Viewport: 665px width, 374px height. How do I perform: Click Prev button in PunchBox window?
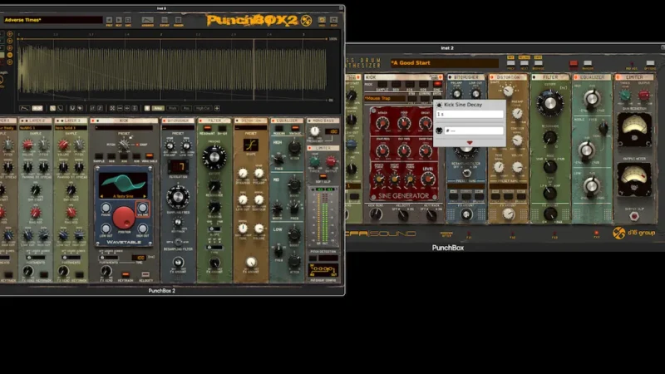tap(510, 63)
